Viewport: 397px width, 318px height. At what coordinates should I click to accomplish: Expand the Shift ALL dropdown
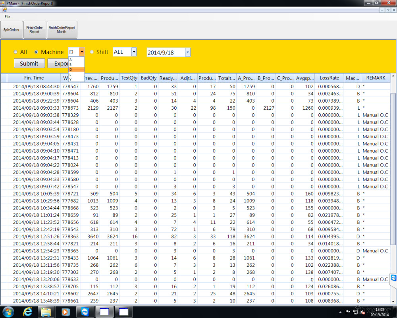point(134,52)
